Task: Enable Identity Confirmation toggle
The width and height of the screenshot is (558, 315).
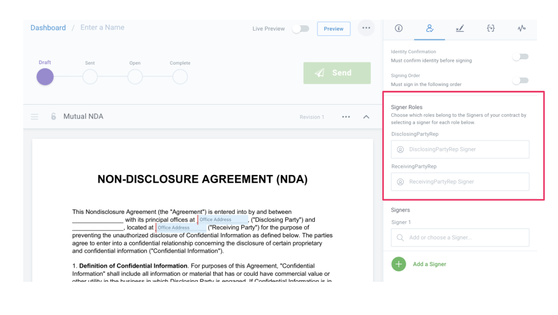Action: click(x=520, y=57)
